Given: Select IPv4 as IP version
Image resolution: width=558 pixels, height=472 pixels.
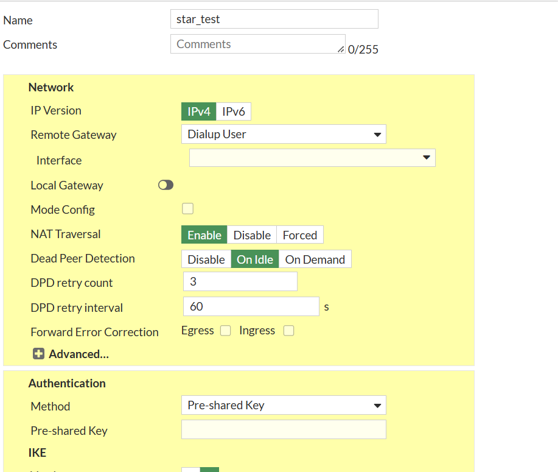Looking at the screenshot, I should pyautogui.click(x=199, y=112).
